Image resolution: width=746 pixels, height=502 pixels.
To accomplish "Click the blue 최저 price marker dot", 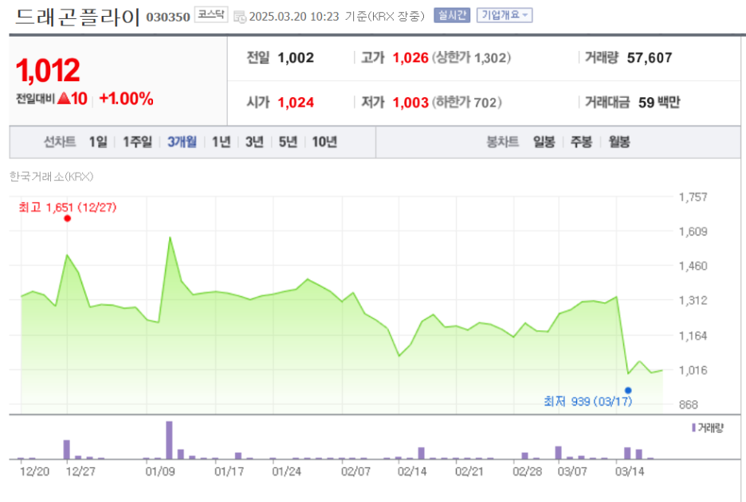I will coord(628,391).
